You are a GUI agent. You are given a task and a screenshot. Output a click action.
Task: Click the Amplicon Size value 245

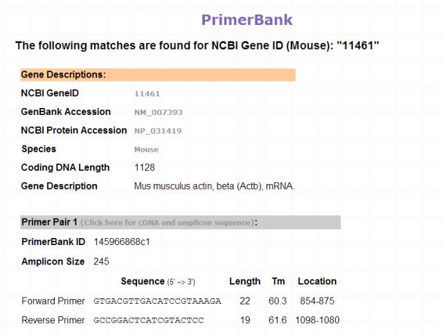pos(101,262)
